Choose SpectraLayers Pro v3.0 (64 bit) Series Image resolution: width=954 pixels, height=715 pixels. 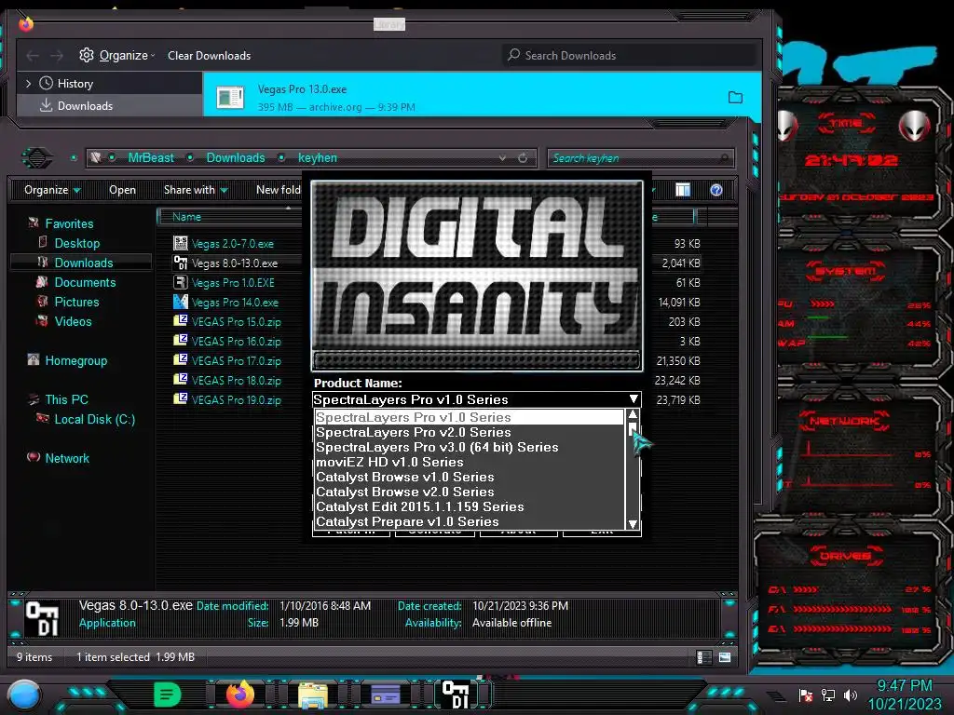click(x=469, y=448)
